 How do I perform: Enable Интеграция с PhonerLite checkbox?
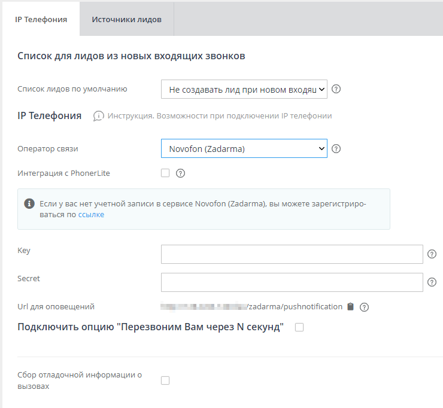(x=165, y=173)
